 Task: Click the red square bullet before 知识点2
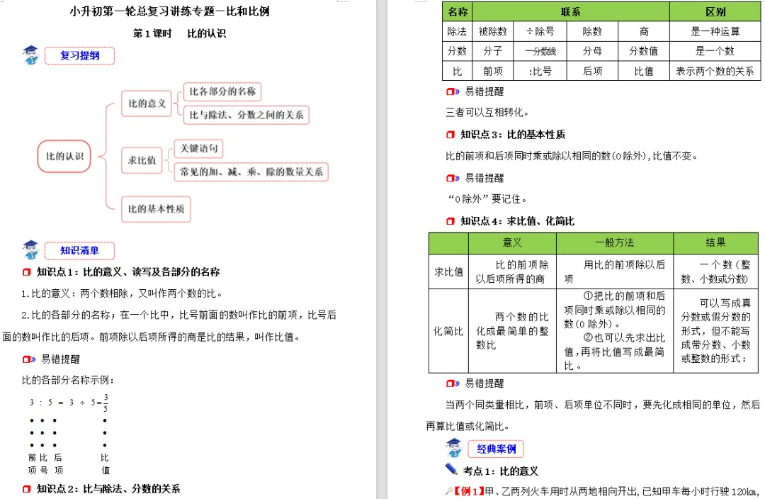26,489
